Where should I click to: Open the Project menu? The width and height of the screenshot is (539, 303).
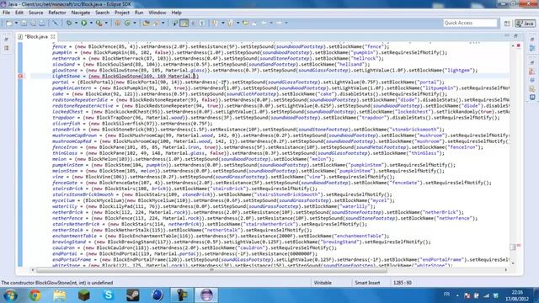[122, 13]
